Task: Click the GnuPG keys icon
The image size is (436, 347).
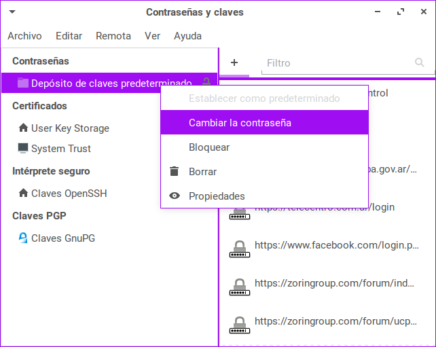Action: [23, 238]
